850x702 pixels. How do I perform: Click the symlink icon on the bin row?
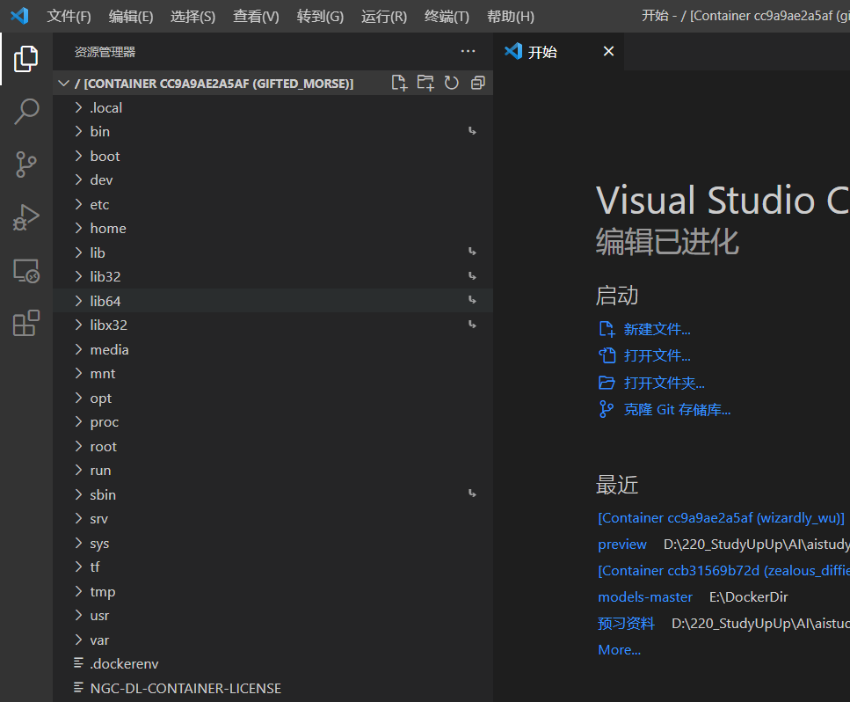[472, 131]
